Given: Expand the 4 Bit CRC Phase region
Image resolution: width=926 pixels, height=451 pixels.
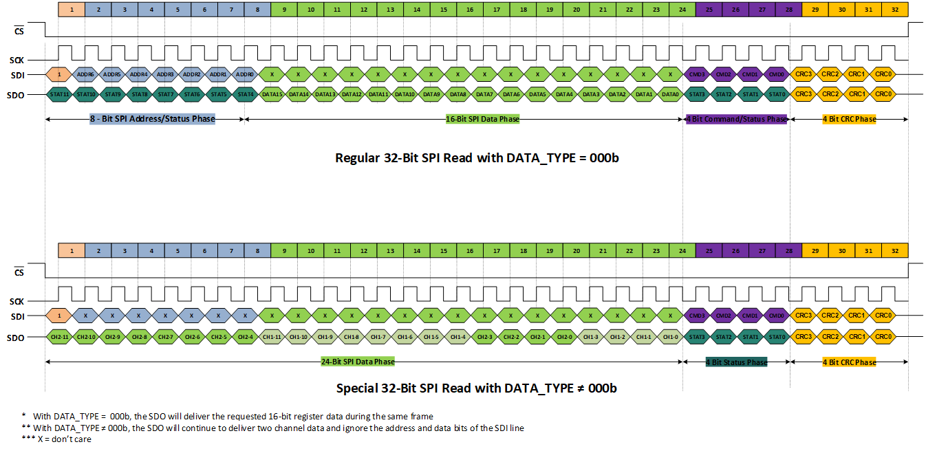Looking at the screenshot, I should click(850, 118).
